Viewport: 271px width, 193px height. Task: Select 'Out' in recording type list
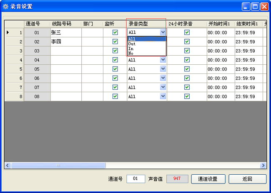click(132, 44)
